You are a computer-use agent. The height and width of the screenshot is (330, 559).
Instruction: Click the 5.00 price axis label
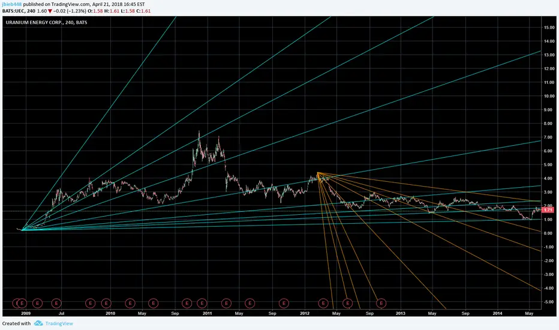pos(549,165)
